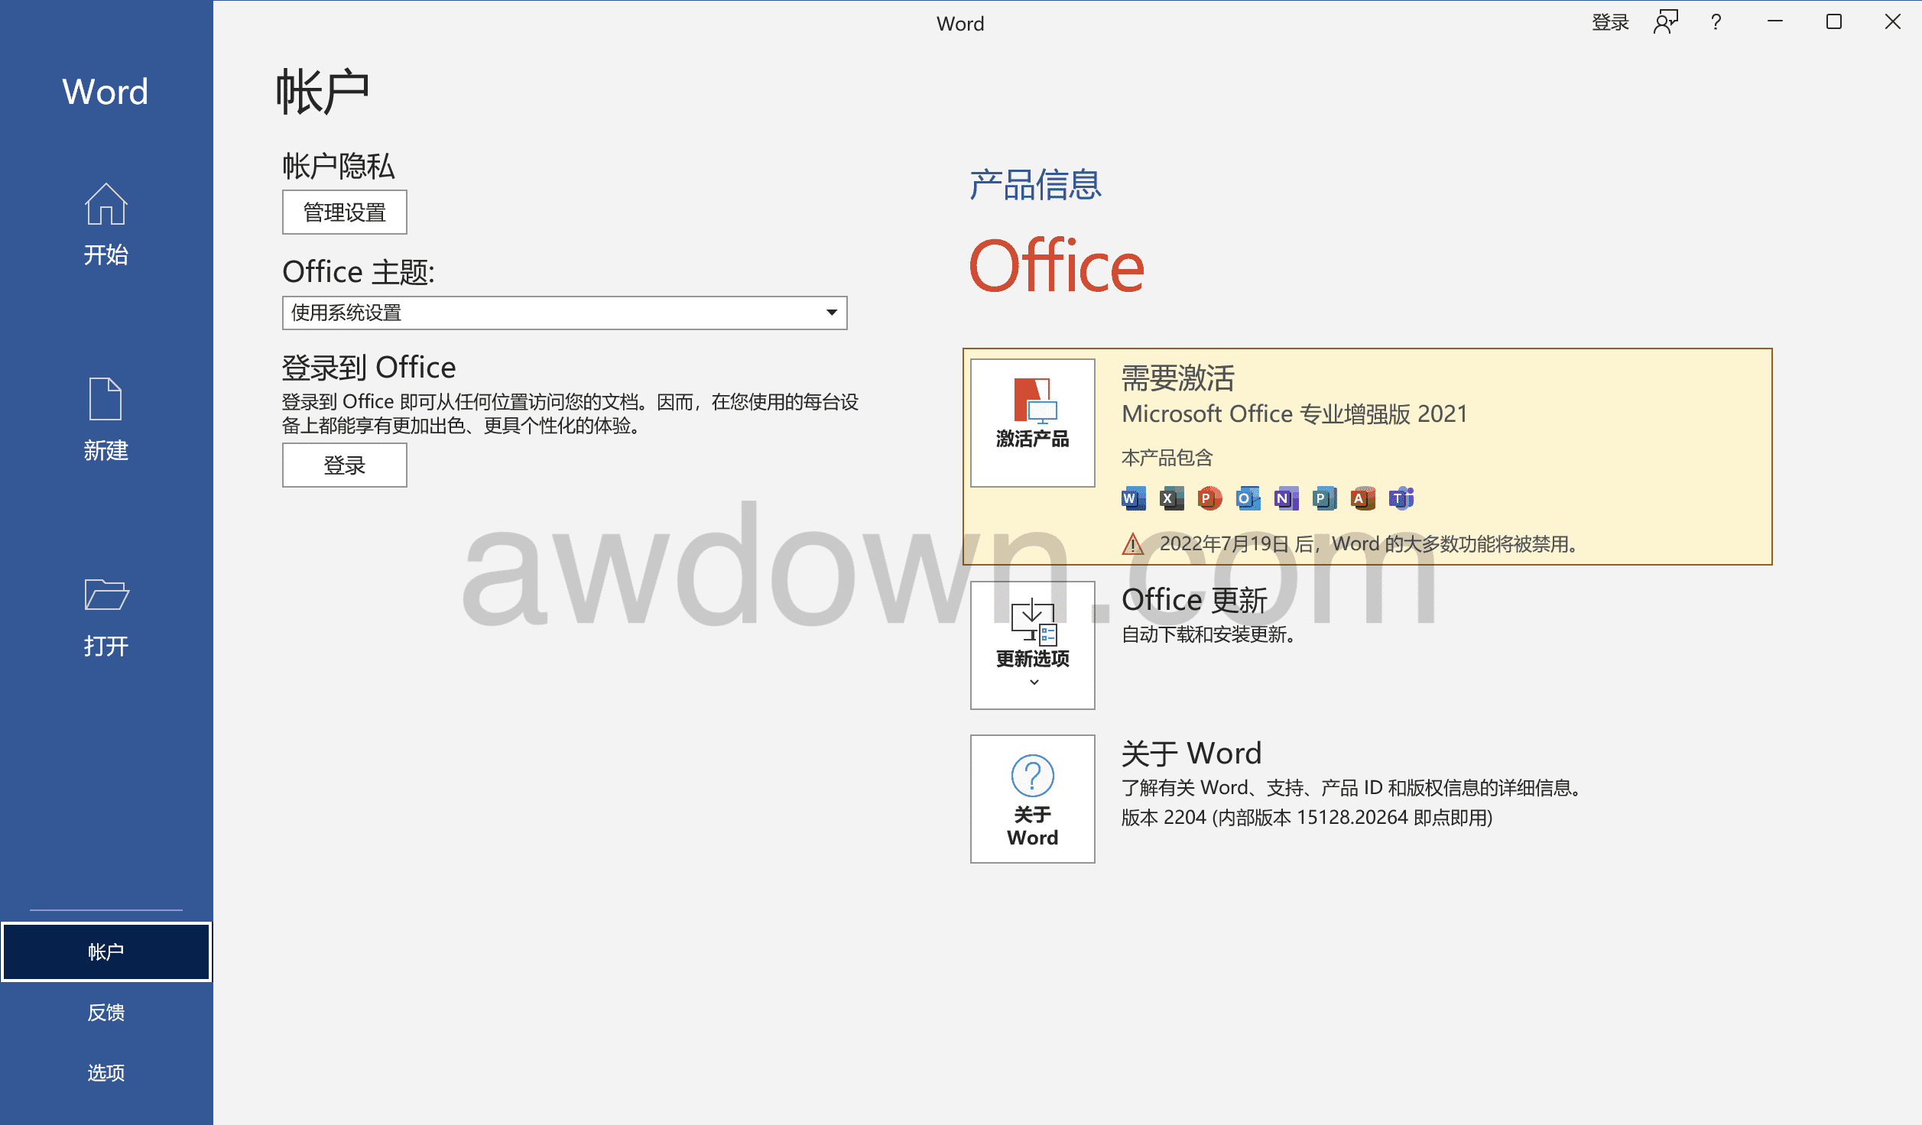The image size is (1922, 1125).
Task: Click the Manage Settings (管理设置) button
Action: [344, 212]
